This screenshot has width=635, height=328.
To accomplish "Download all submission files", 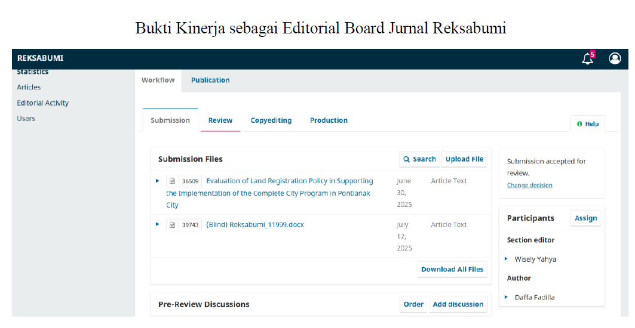I will pos(452,270).
